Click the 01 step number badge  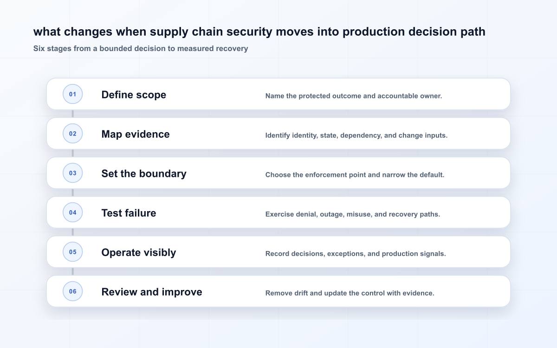72,94
